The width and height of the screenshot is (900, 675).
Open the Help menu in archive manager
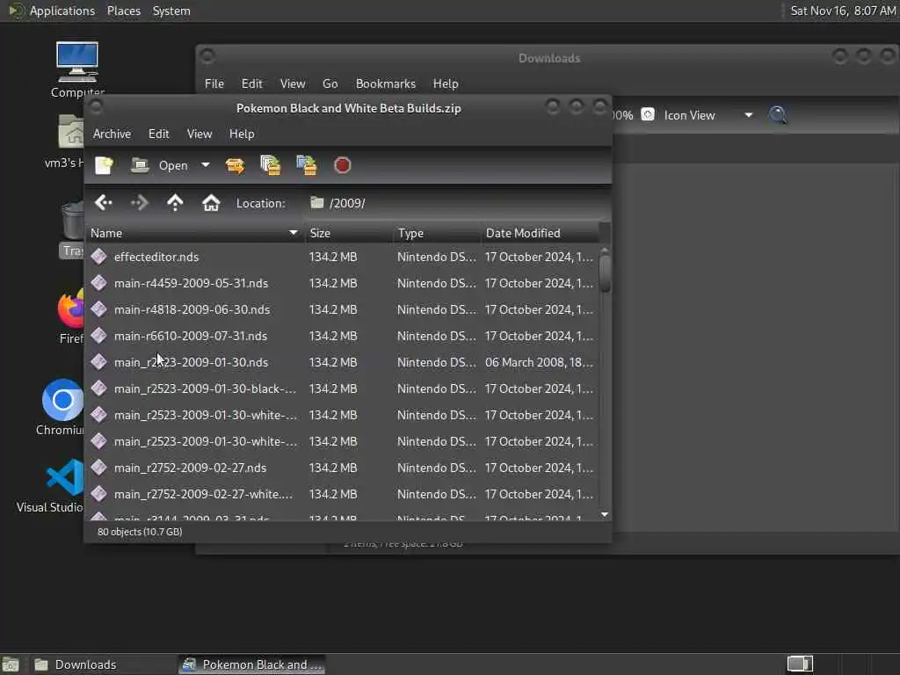(x=242, y=134)
